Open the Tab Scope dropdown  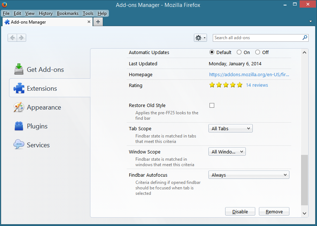click(x=231, y=128)
